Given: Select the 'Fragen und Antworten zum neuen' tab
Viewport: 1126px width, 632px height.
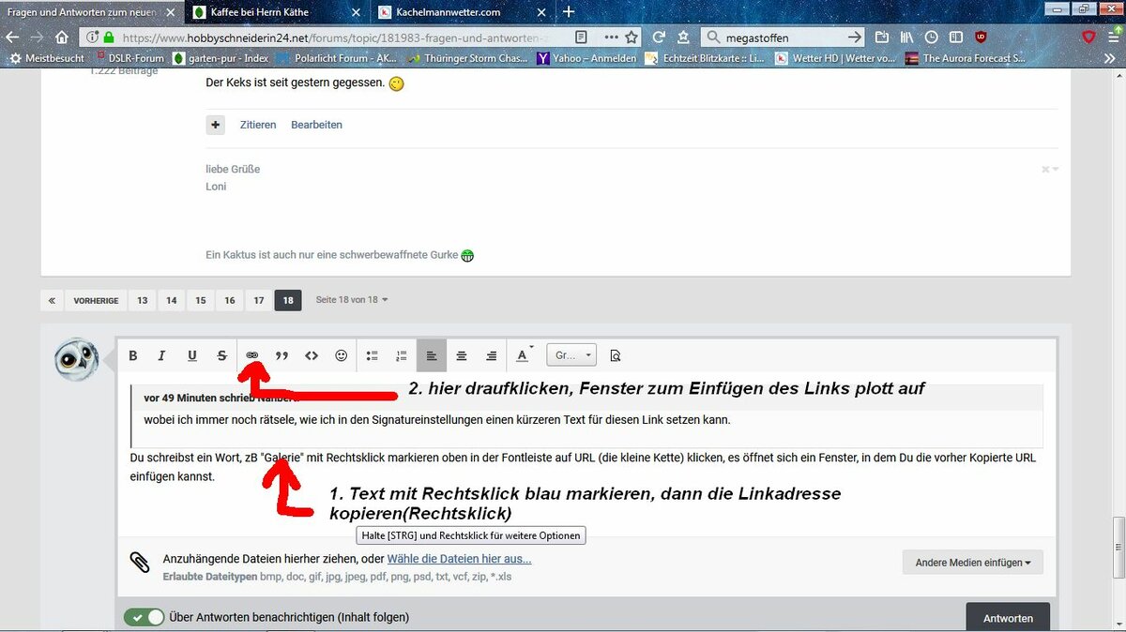Looking at the screenshot, I should 91,12.
